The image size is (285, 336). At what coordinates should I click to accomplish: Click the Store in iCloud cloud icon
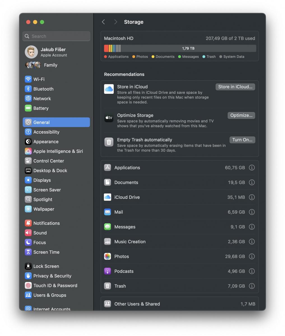(109, 89)
